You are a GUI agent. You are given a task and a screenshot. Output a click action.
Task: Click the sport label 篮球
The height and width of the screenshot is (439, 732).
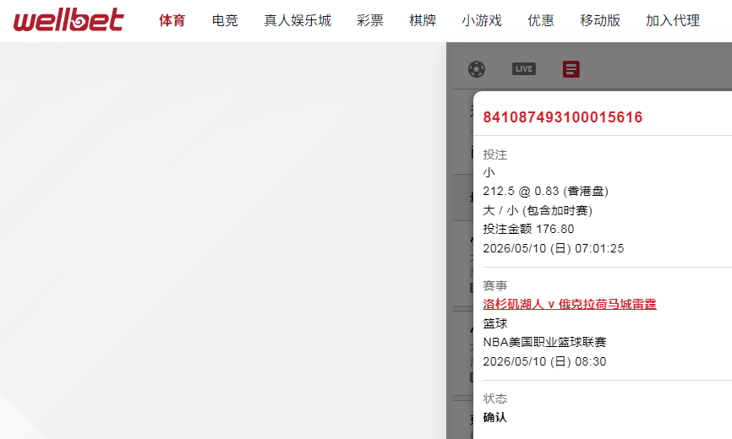coord(494,323)
